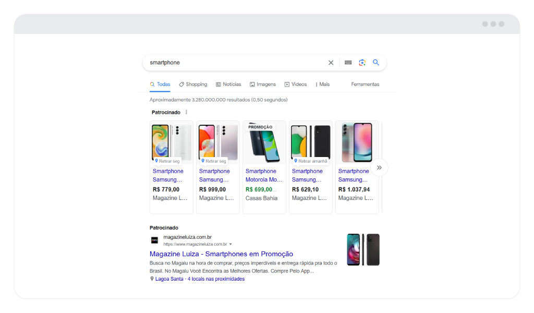
Task: Click the Lagoa Santa location link
Action: [169, 279]
